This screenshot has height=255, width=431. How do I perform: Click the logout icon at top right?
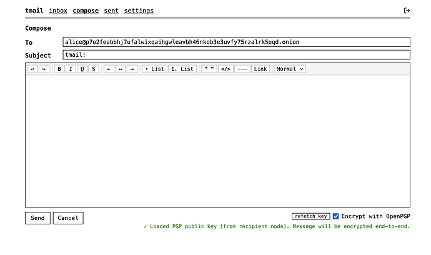[x=407, y=11]
